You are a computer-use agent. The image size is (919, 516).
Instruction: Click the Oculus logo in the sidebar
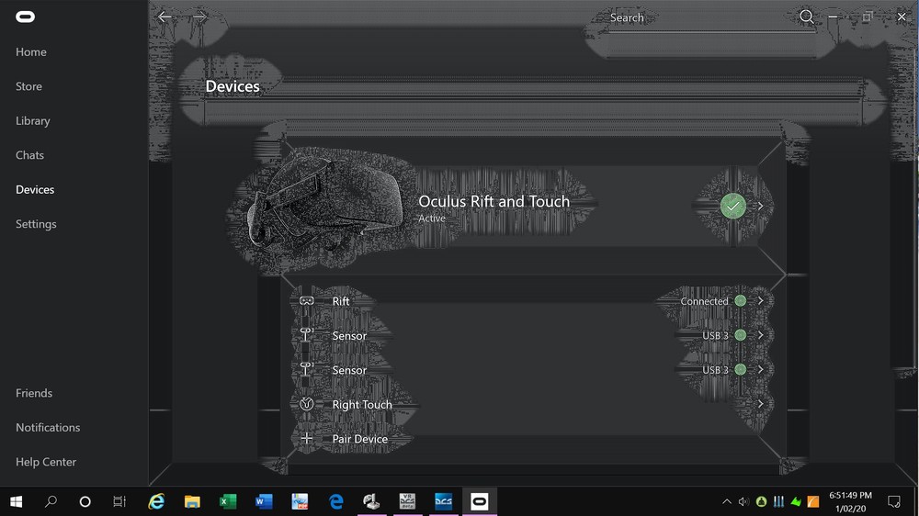[25, 17]
